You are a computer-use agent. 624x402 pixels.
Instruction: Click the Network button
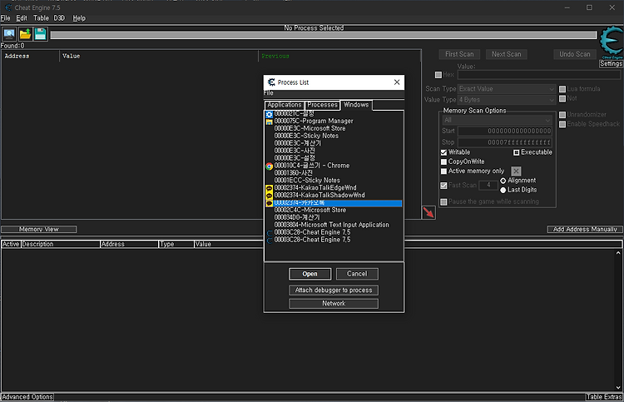[x=334, y=303]
